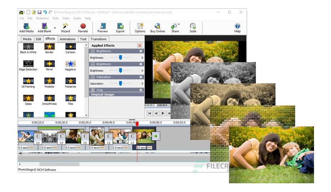Open the Help menu
This screenshot has width=331, height=192.
pyautogui.click(x=88, y=18)
